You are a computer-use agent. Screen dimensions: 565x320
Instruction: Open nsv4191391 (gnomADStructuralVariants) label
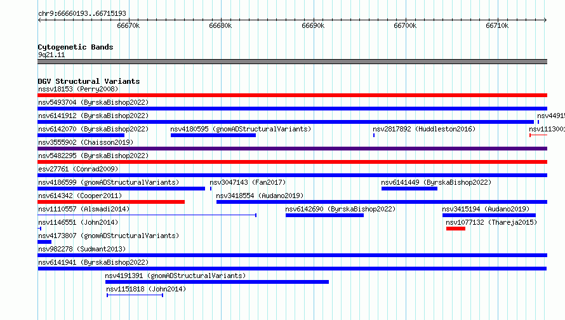pos(175,276)
